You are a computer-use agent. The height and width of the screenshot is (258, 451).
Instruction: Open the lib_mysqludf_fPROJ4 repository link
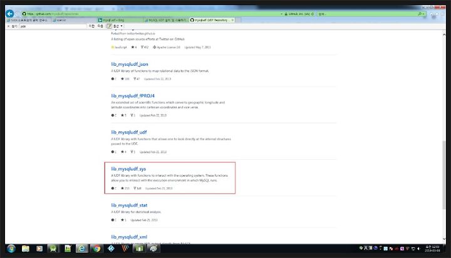coord(133,96)
